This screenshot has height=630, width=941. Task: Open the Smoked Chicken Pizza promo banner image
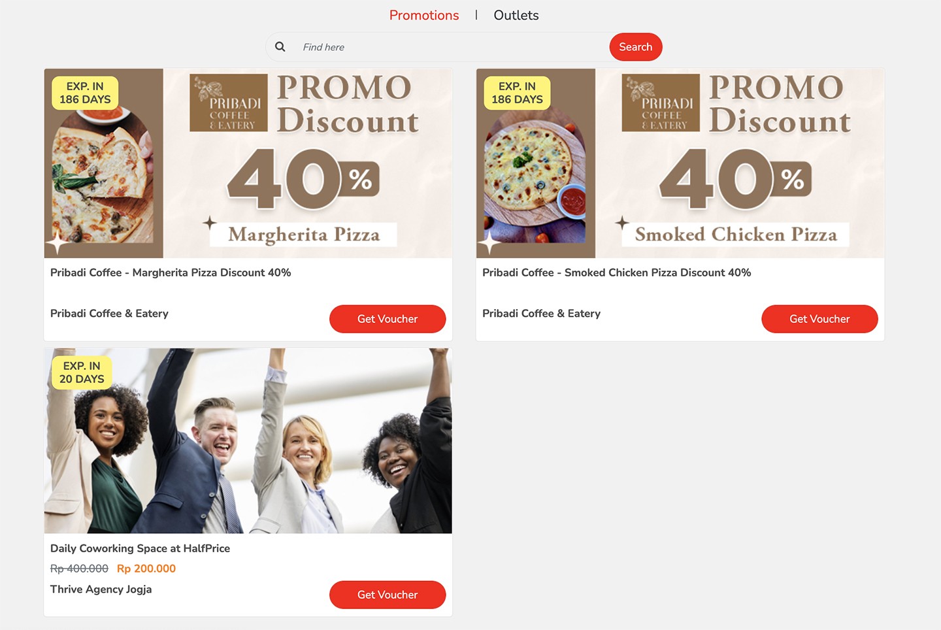[680, 163]
